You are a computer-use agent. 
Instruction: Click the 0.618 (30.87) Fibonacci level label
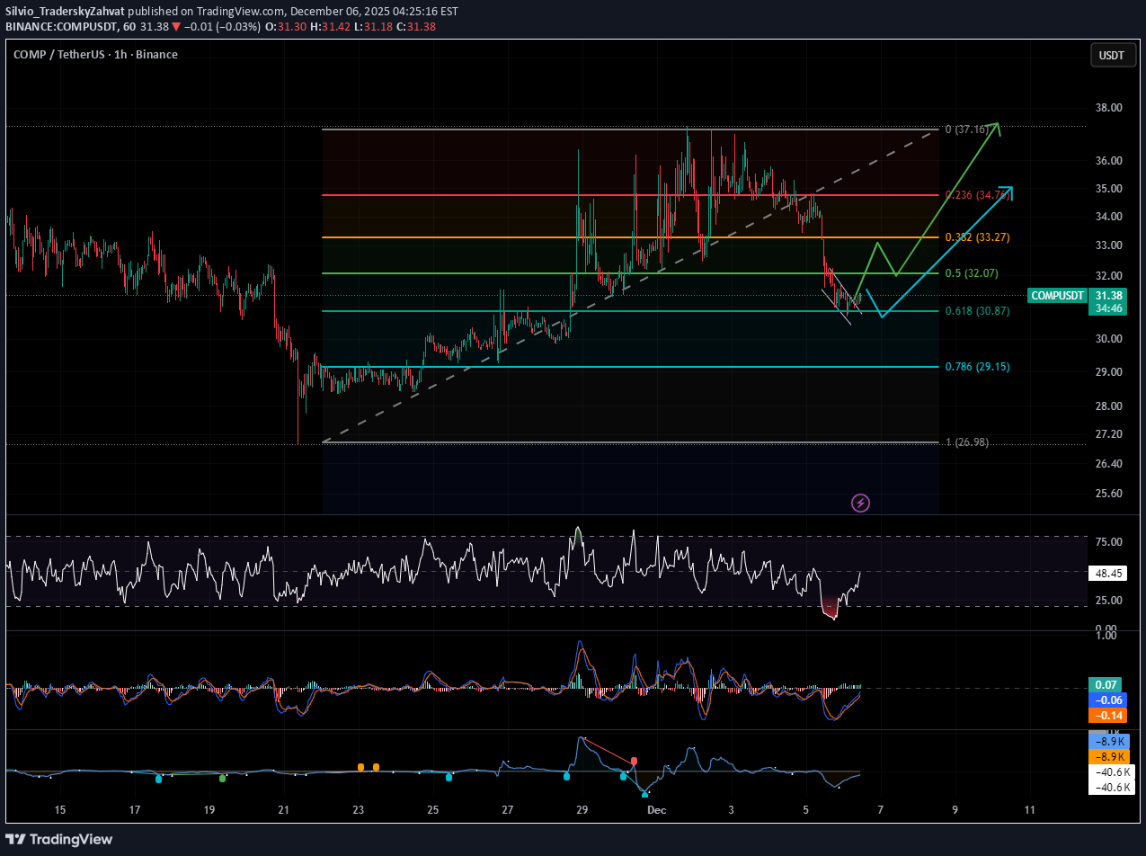point(977,310)
